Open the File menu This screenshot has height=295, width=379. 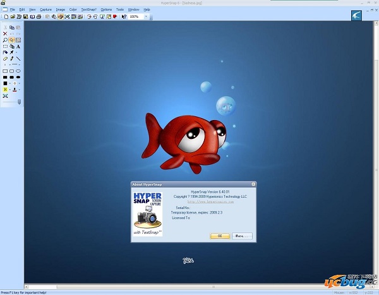[13, 9]
